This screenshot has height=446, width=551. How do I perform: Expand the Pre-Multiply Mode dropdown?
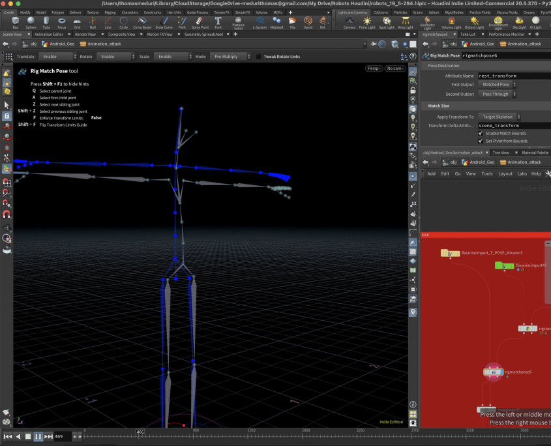(x=230, y=57)
